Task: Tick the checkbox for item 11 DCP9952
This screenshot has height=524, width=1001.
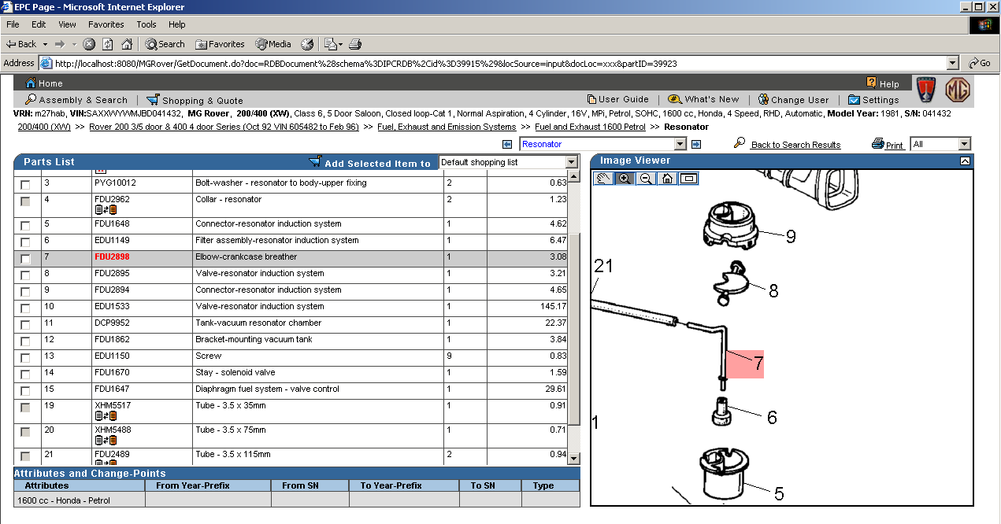Action: click(x=25, y=324)
